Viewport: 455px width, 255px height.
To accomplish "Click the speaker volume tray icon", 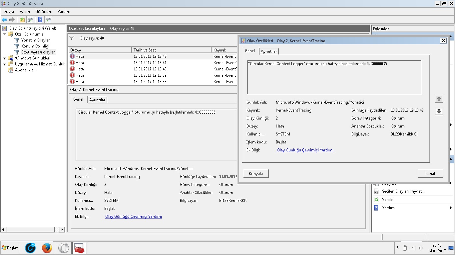I will click(421, 248).
